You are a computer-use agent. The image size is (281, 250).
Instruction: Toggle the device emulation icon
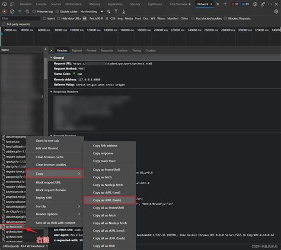click(12, 4)
